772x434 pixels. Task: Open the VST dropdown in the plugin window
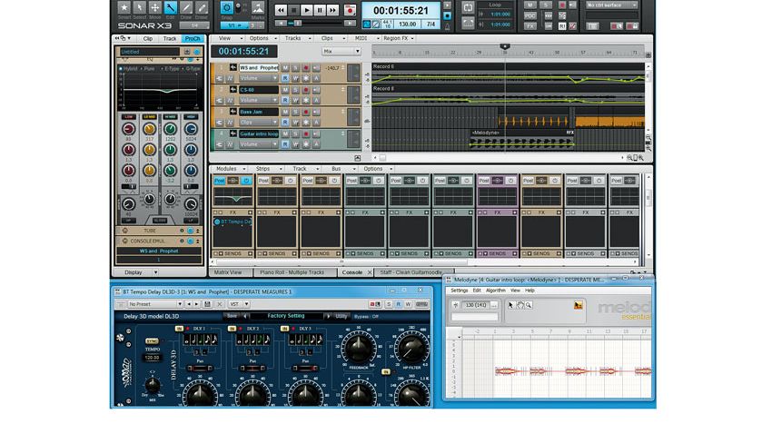pyautogui.click(x=239, y=304)
